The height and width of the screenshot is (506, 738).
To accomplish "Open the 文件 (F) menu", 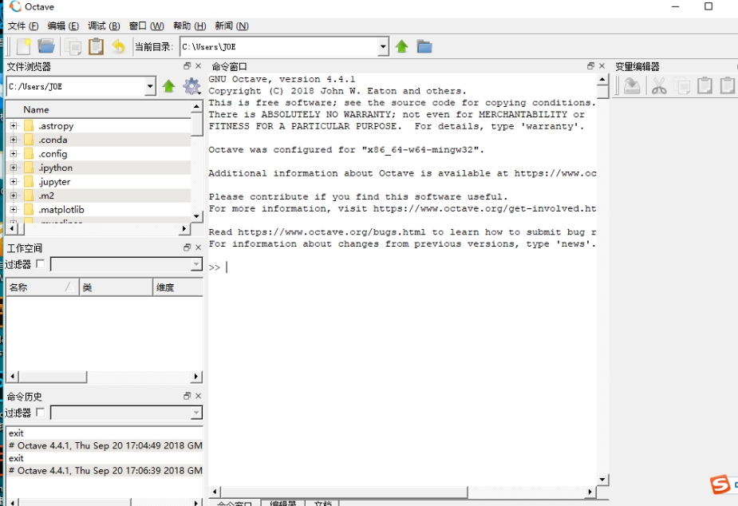I will [x=23, y=26].
